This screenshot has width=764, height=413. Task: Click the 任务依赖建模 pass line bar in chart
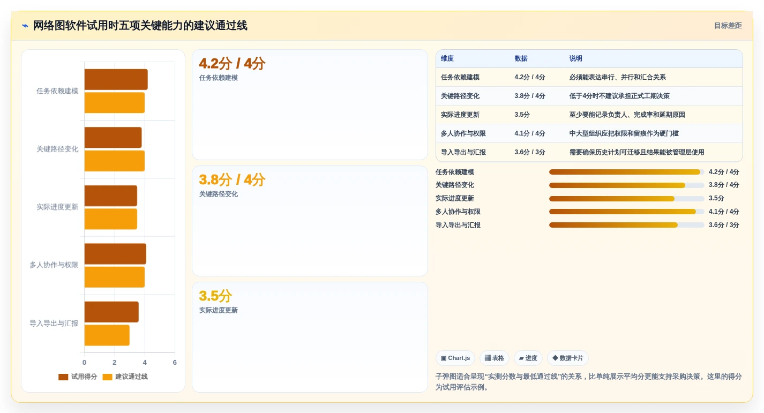(115, 103)
